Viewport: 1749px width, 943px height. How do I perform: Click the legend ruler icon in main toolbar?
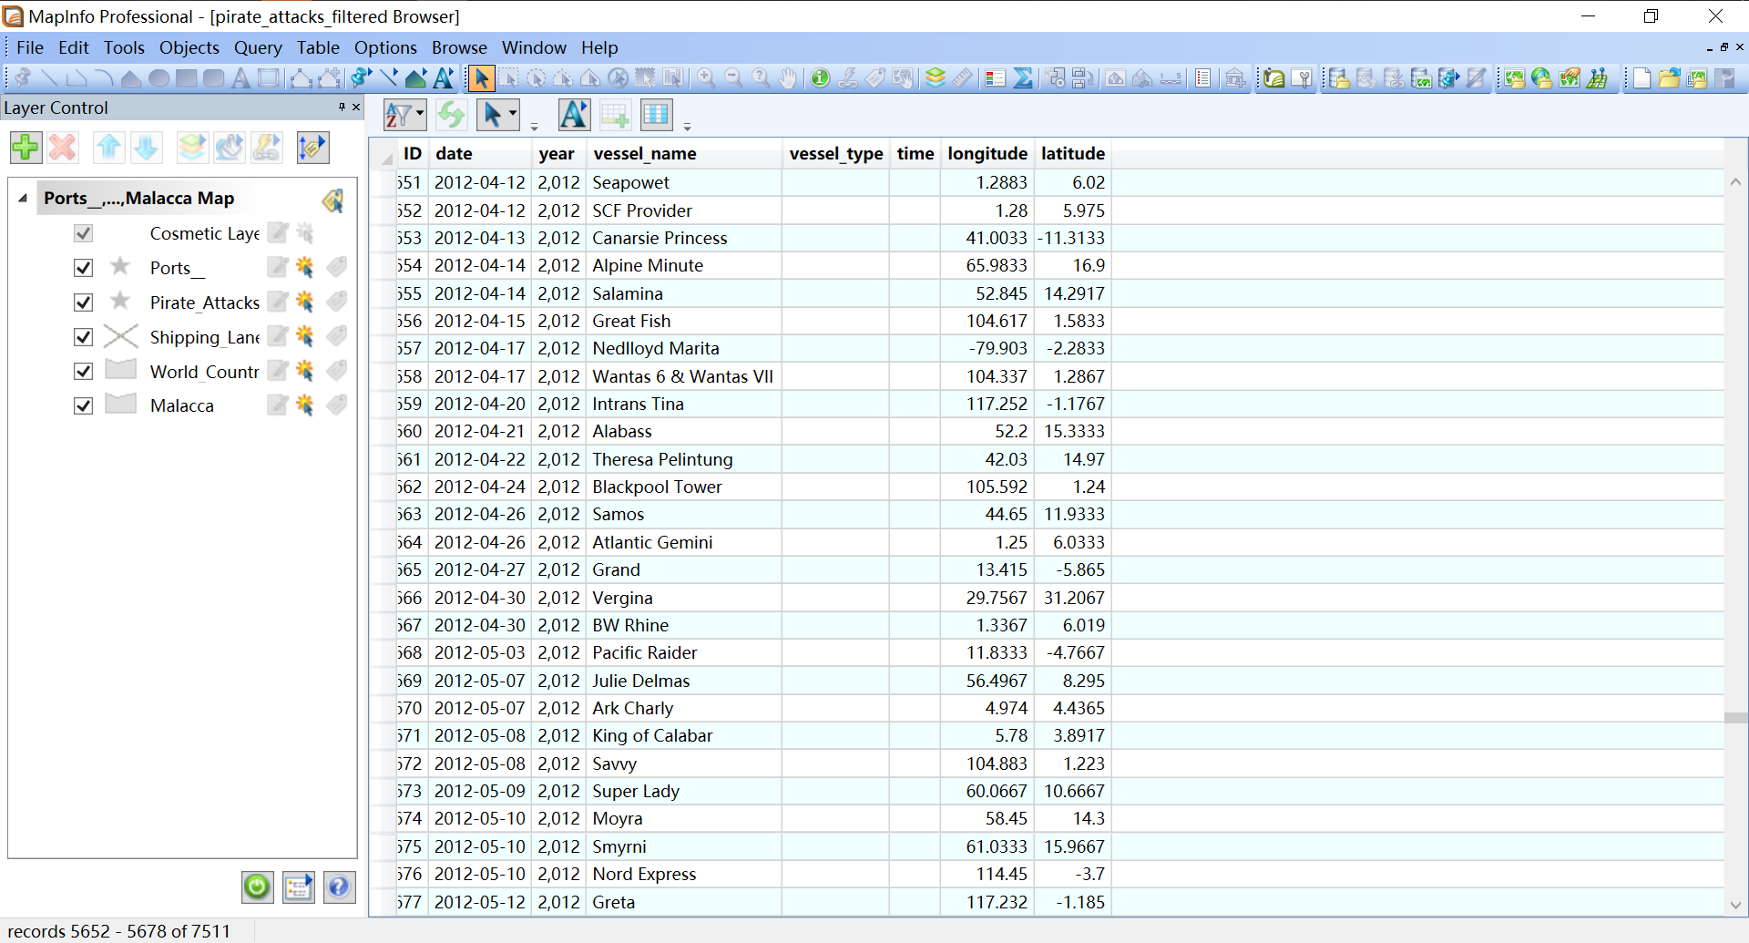pyautogui.click(x=963, y=78)
